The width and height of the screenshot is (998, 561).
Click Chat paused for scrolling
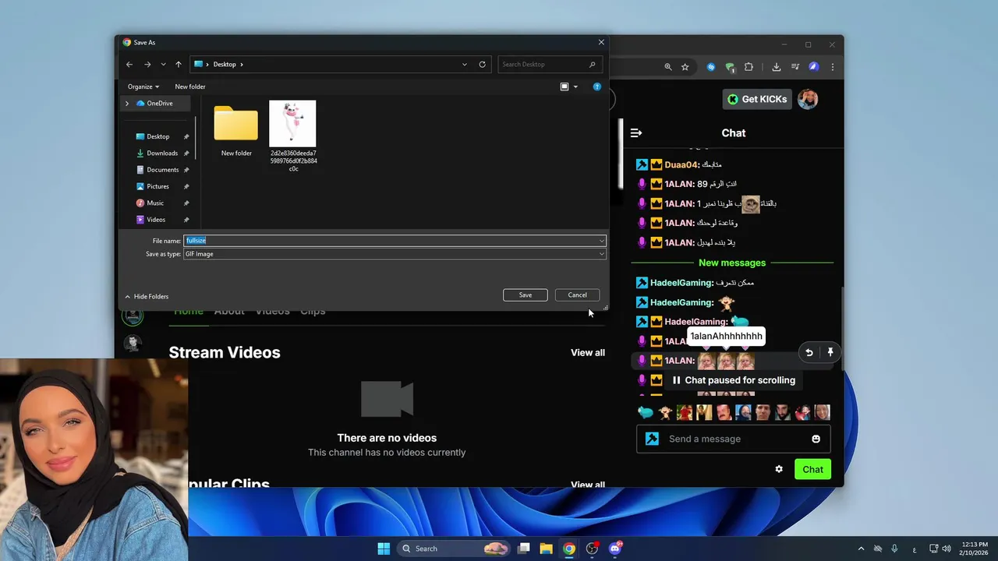click(734, 380)
